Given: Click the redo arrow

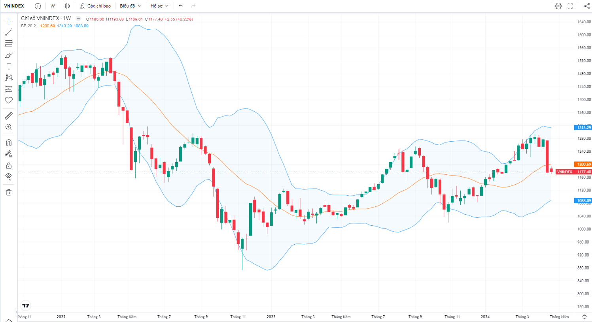Looking at the screenshot, I should [193, 6].
